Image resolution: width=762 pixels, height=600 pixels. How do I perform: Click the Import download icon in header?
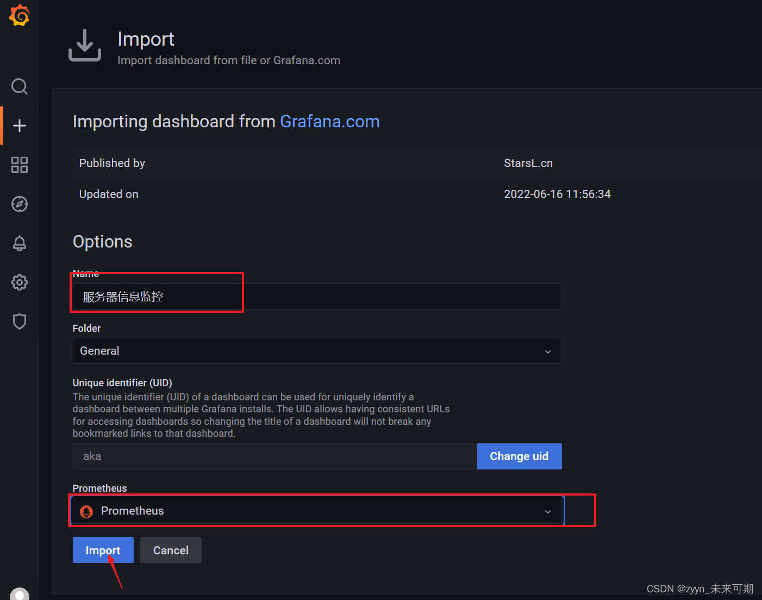[x=85, y=45]
